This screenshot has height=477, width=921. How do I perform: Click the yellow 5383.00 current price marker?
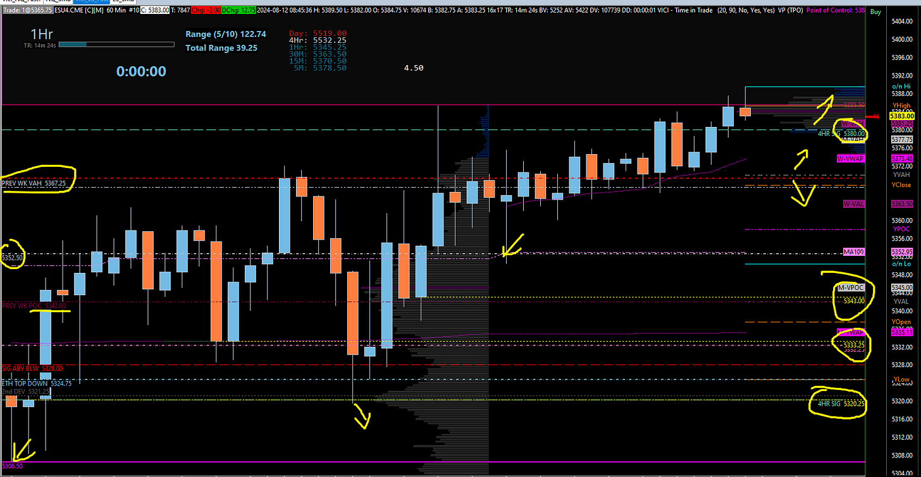[903, 116]
